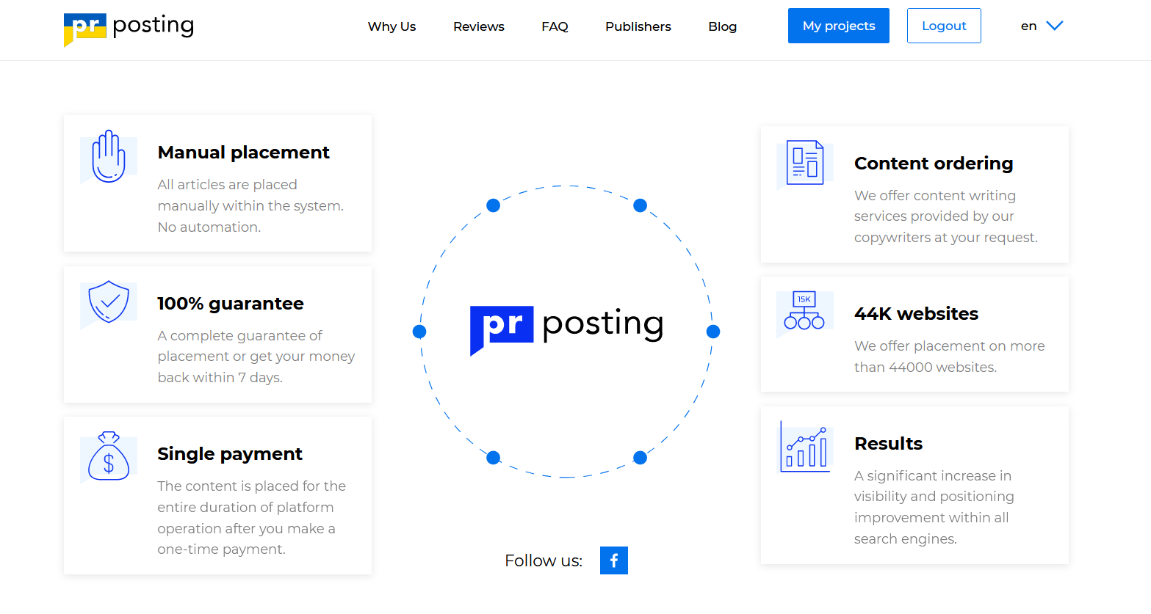Click the Single payment money bag icon
The width and height of the screenshot is (1151, 614).
[109, 456]
